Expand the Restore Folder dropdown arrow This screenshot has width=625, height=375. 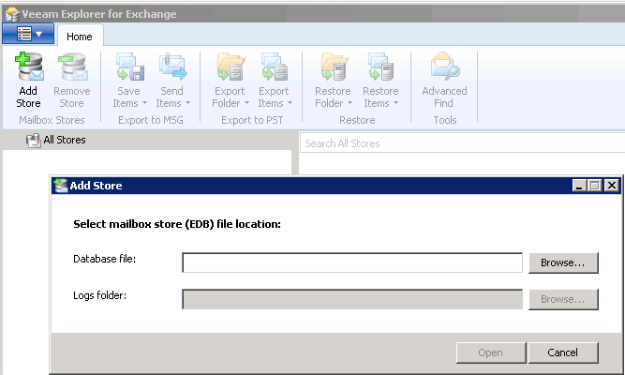point(350,103)
